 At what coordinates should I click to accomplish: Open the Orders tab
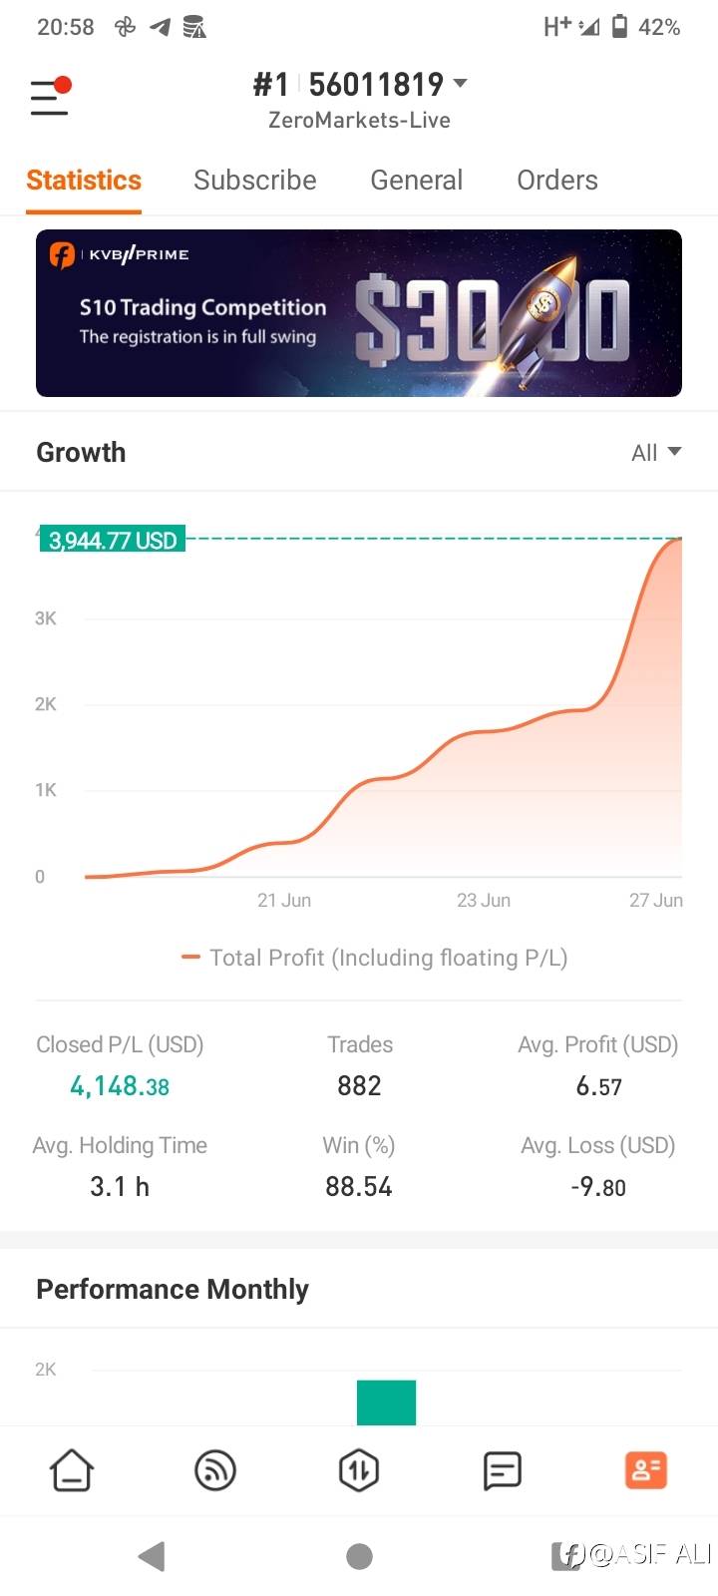pyautogui.click(x=556, y=181)
